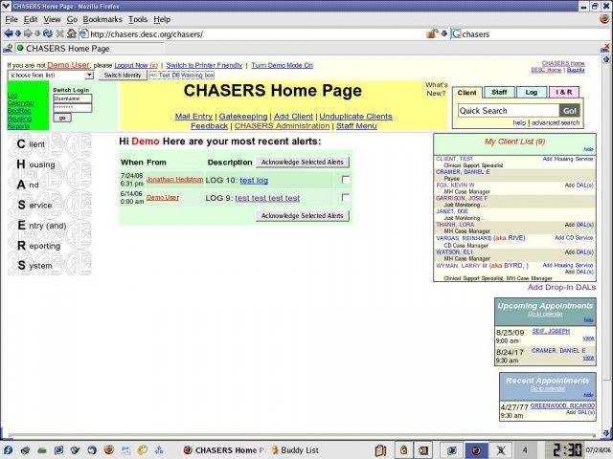613x459 pixels.
Task: Launch Firefox icon from taskbar launchers
Action: click(x=108, y=449)
